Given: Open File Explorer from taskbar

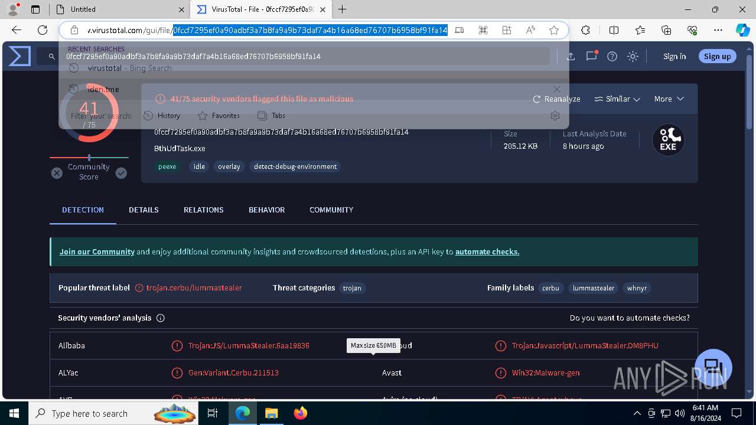Looking at the screenshot, I should click(x=271, y=413).
